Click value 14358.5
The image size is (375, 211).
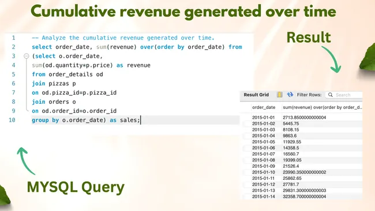pyautogui.click(x=291, y=148)
